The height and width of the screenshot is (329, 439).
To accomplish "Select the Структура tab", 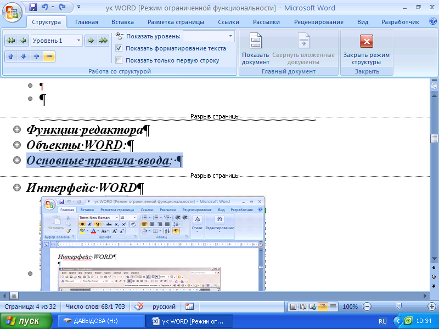I will (x=46, y=22).
